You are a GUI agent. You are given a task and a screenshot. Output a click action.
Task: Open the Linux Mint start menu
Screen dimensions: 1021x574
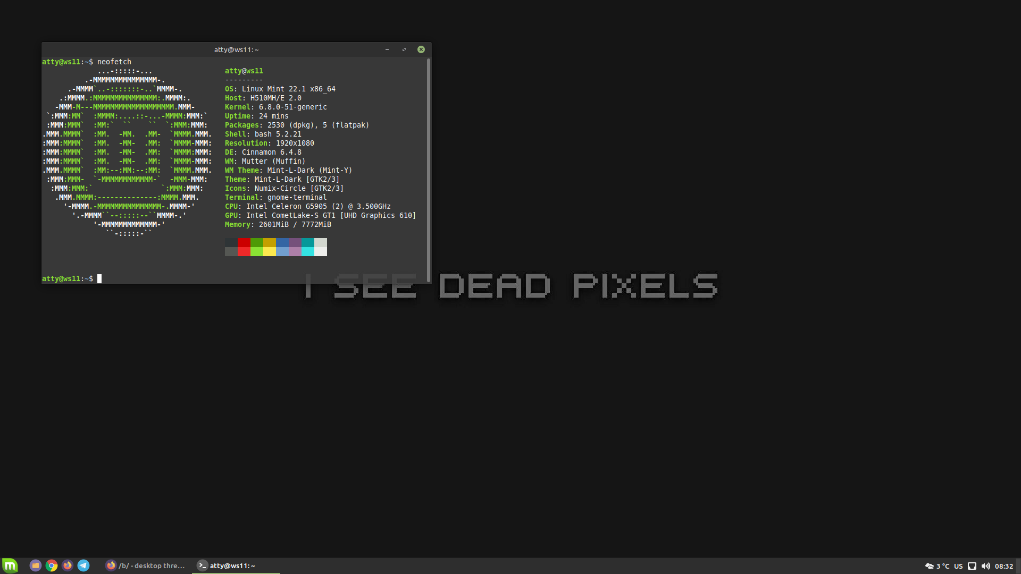10,565
